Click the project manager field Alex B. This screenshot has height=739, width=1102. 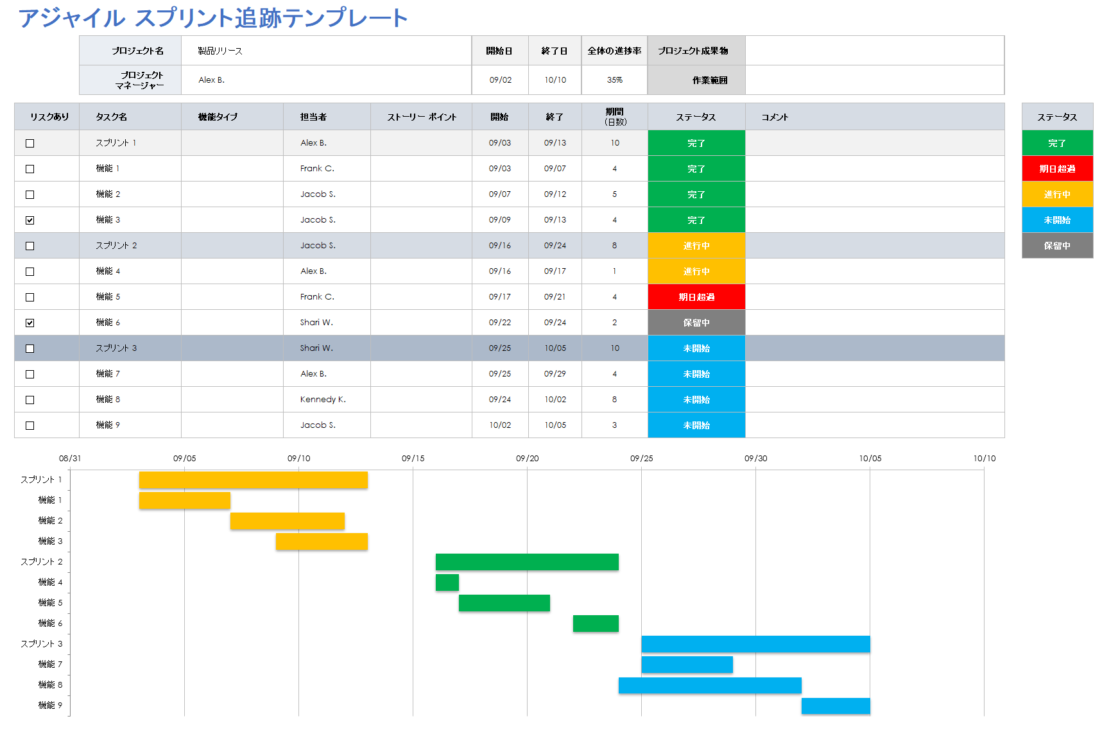pos(326,80)
